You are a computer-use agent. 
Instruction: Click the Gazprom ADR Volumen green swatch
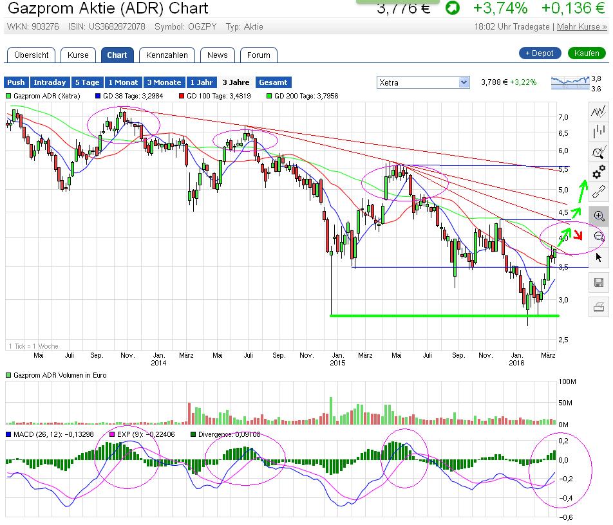8,375
